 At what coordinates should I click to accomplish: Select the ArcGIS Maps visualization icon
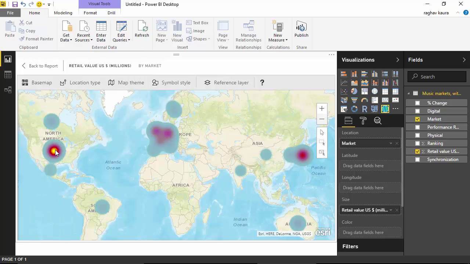pyautogui.click(x=385, y=109)
